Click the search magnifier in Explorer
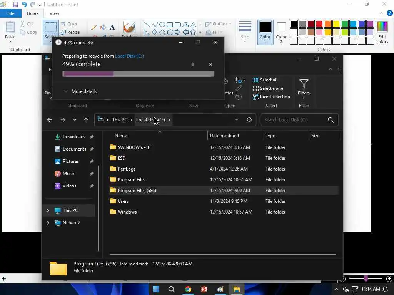Screen dimensions: 394x295 (x=331, y=120)
